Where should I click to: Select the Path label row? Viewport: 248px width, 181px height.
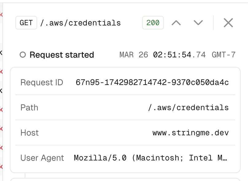[x=125, y=107]
